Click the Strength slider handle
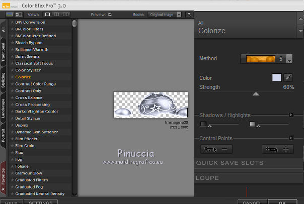 click(256, 94)
